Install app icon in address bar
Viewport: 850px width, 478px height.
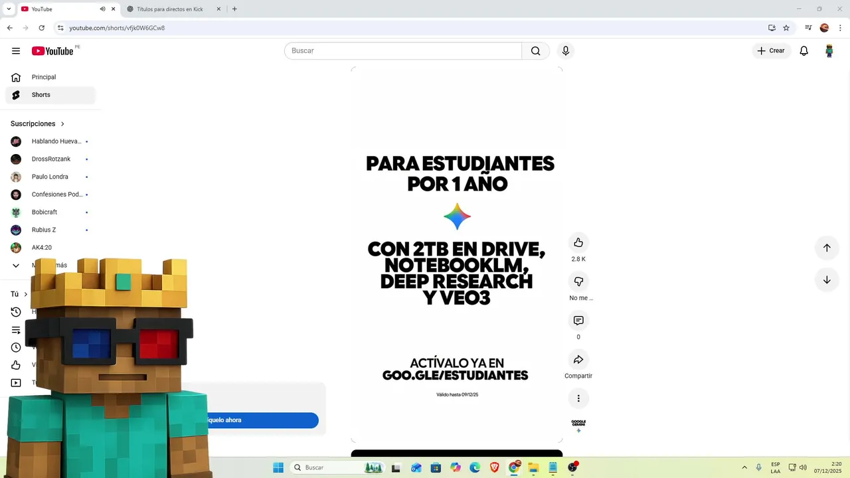point(772,28)
